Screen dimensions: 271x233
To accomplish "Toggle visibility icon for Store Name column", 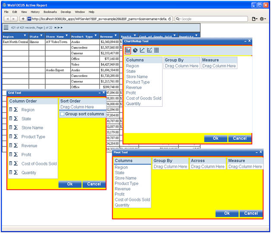I will pyautogui.click(x=10, y=128).
